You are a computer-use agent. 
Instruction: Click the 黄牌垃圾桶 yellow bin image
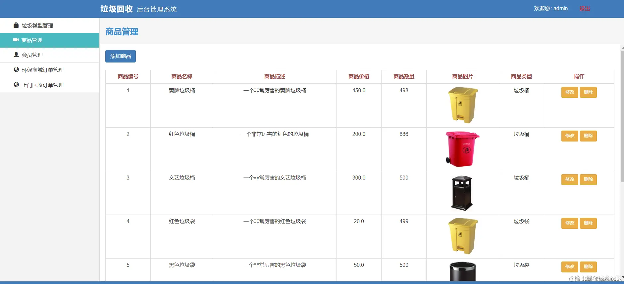click(x=463, y=105)
